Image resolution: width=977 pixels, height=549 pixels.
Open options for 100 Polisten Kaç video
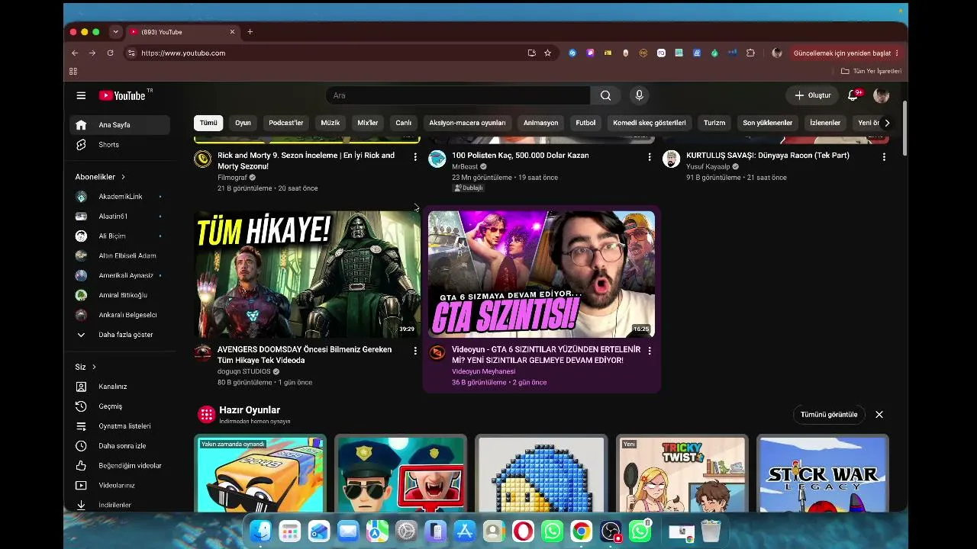point(650,157)
